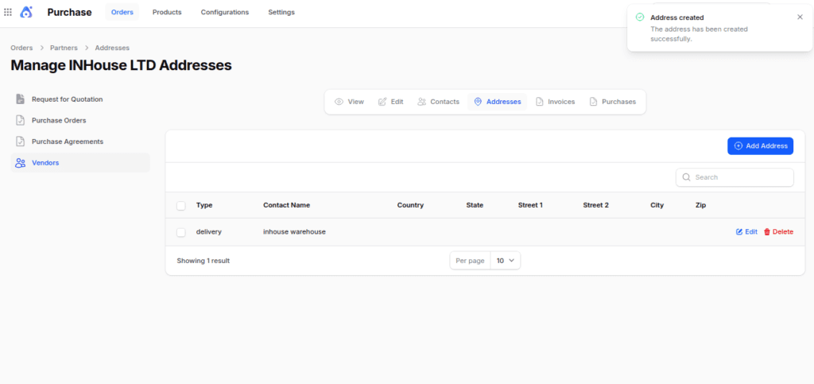This screenshot has width=814, height=384.
Task: Open the Products top menu
Action: (167, 12)
